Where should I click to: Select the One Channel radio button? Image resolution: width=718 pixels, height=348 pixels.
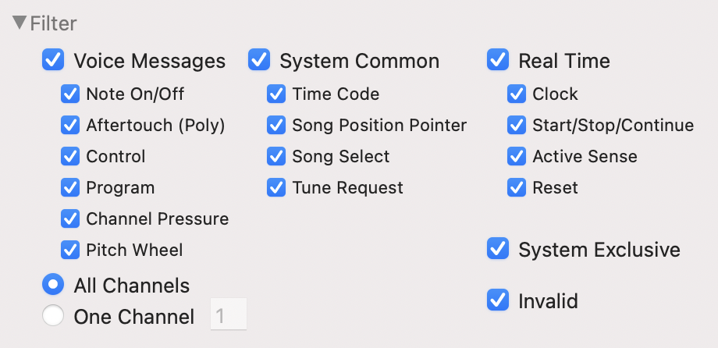click(x=53, y=316)
